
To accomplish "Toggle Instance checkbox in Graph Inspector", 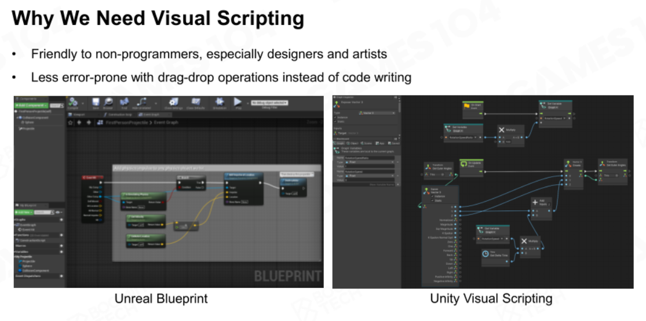I will pos(336,118).
